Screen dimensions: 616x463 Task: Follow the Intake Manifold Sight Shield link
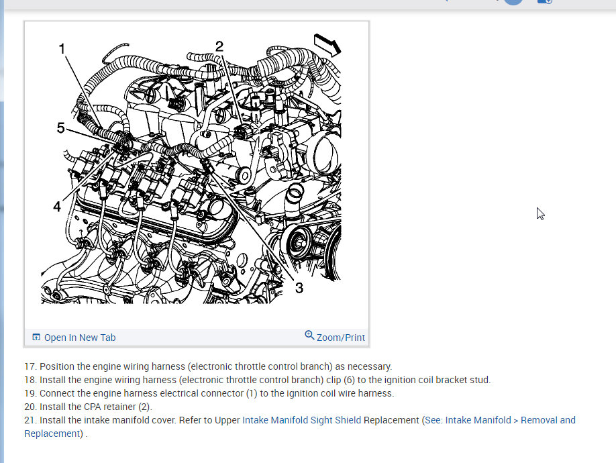point(301,420)
